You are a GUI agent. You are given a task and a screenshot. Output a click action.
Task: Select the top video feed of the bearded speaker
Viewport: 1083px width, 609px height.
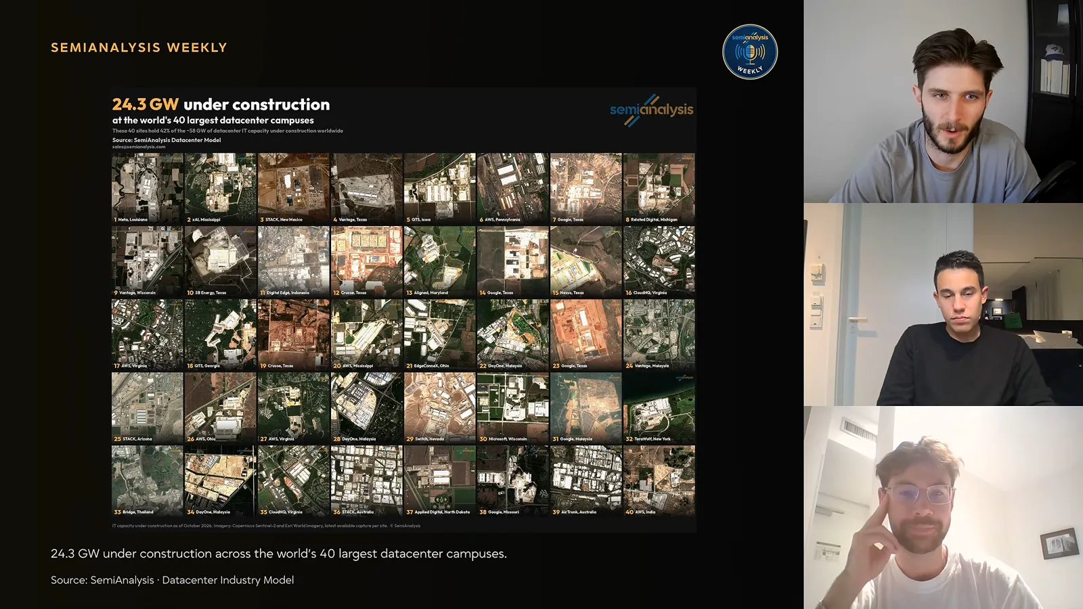point(944,101)
